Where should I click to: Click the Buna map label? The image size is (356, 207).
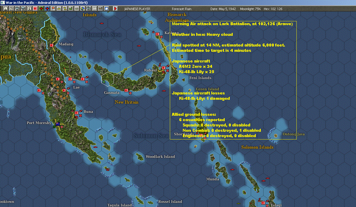tap(88, 112)
